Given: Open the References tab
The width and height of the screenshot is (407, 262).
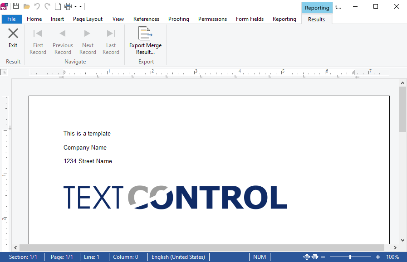Looking at the screenshot, I should [147, 19].
